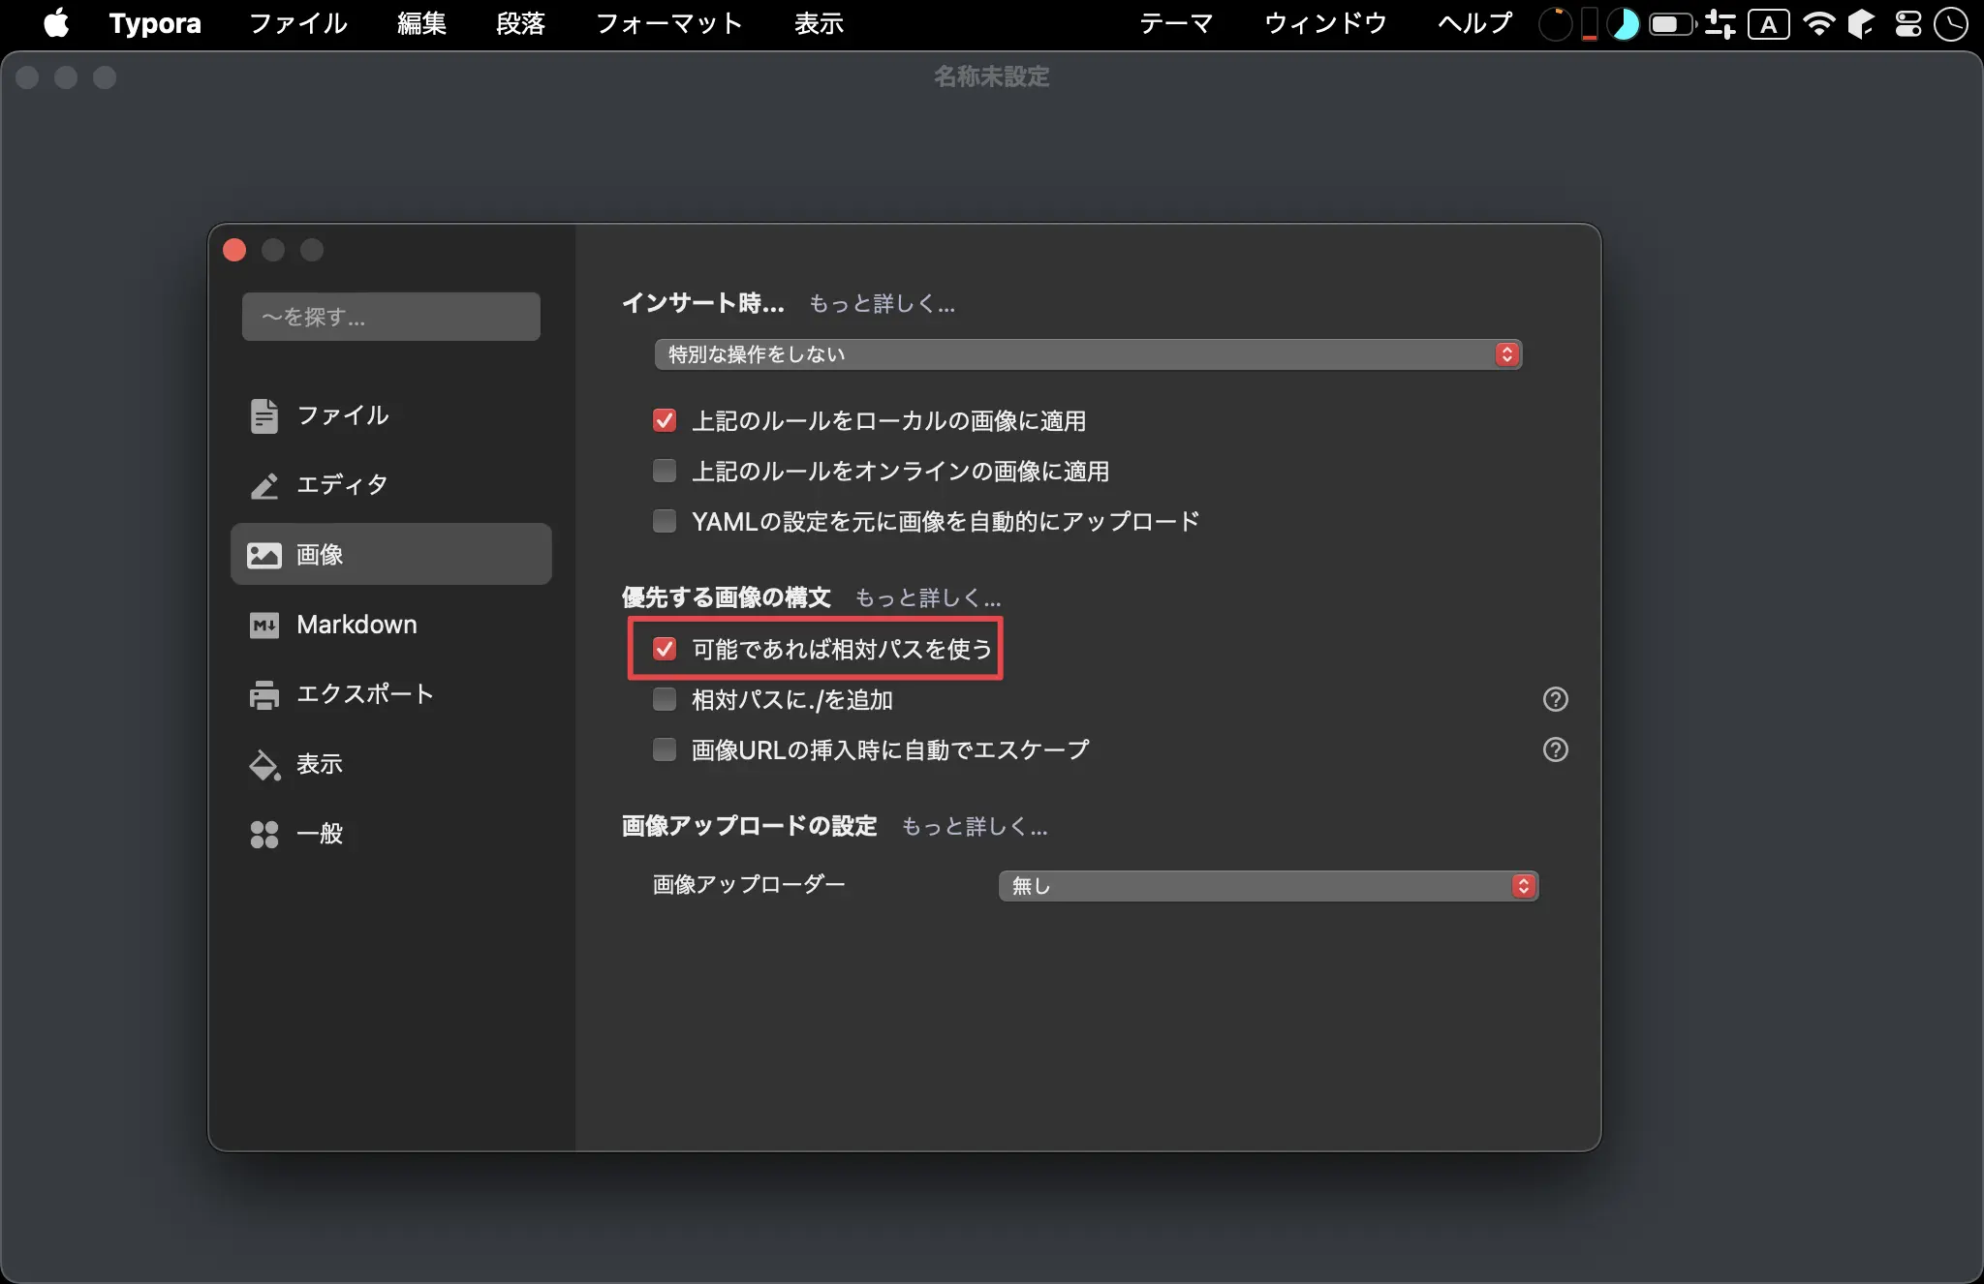Enable 画像URLの挿入時に自動でエスケープ
The image size is (1984, 1284).
coord(665,749)
